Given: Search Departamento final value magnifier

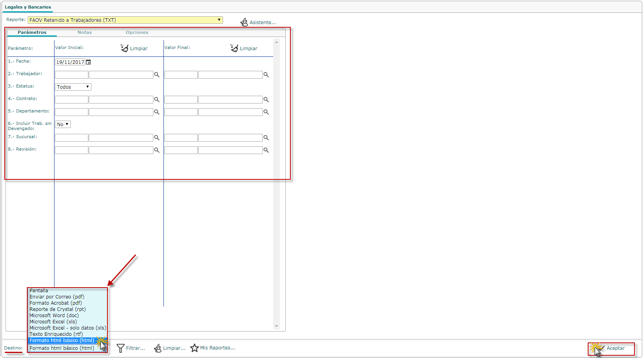Looking at the screenshot, I should [266, 112].
